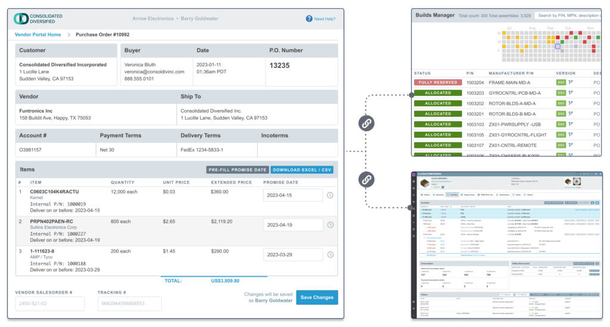Open the Supply Chain tab in the part window
Image resolution: width=610 pixels, height=327 pixels.
tap(468, 195)
